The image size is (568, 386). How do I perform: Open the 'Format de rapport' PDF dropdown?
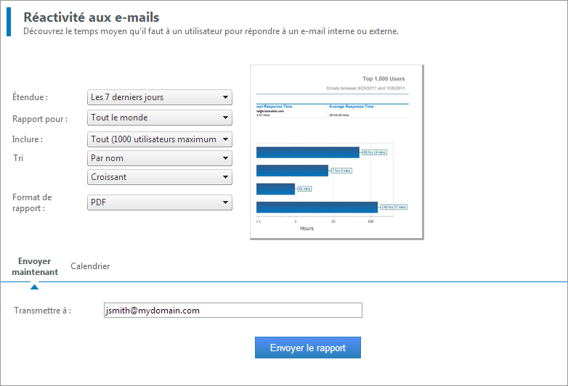tap(159, 202)
